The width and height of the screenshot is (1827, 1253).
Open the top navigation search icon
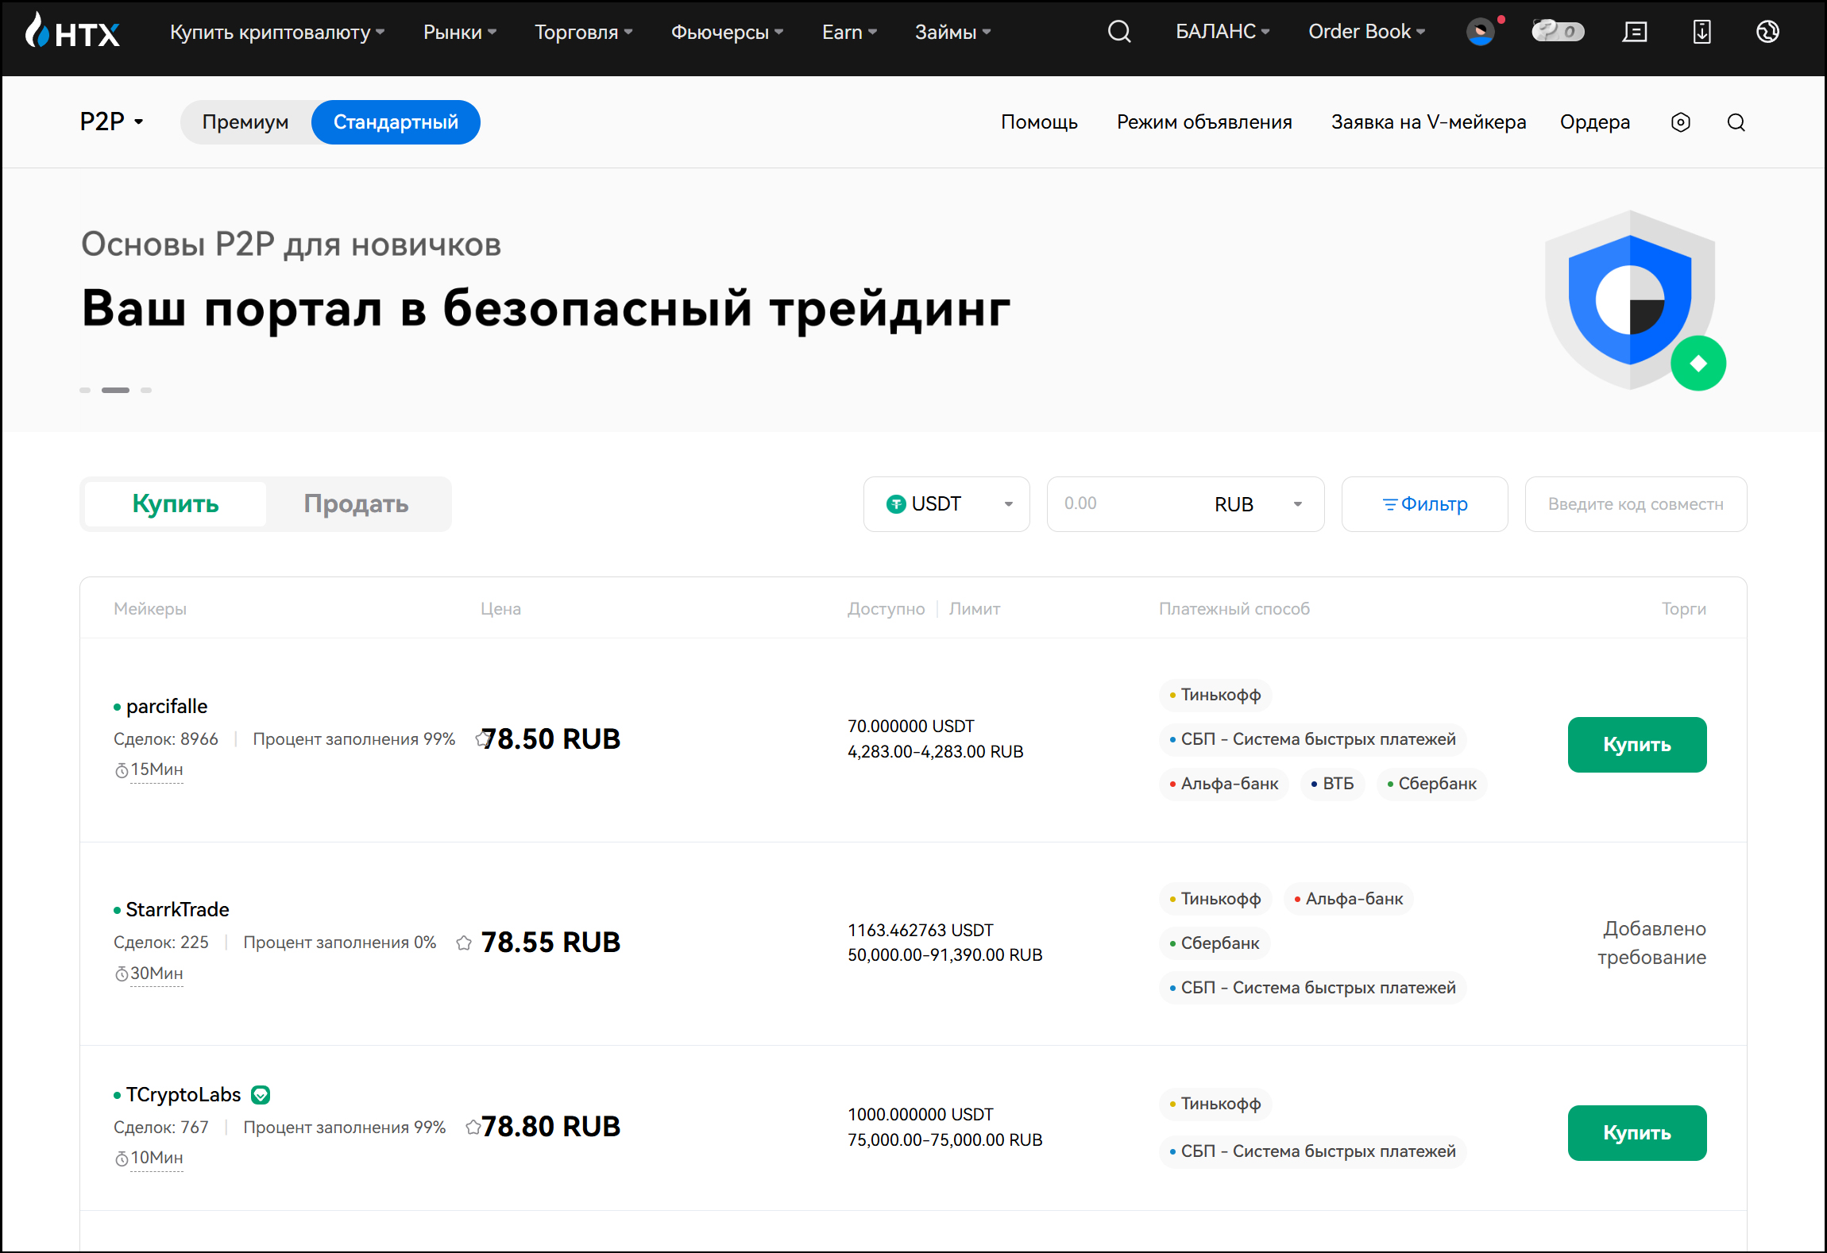(1119, 32)
